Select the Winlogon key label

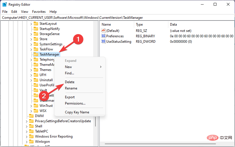42,142
